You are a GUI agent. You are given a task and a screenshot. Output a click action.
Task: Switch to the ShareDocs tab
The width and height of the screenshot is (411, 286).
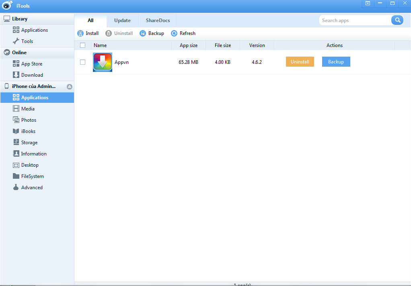coord(158,20)
